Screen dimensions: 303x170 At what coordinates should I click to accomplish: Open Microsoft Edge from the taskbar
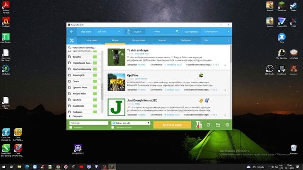(x=27, y=167)
